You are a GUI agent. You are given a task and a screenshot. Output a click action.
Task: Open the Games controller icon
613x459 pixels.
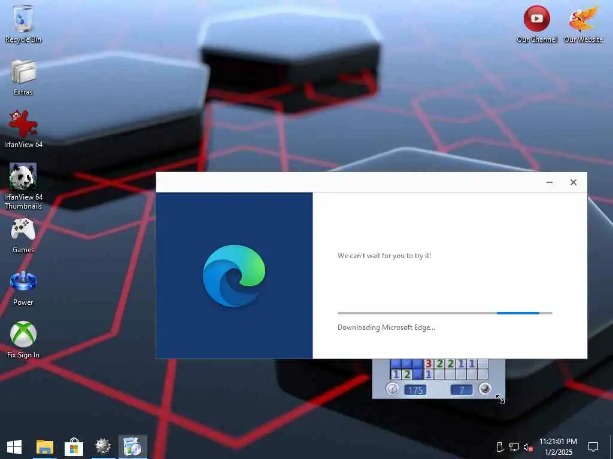coord(23,235)
